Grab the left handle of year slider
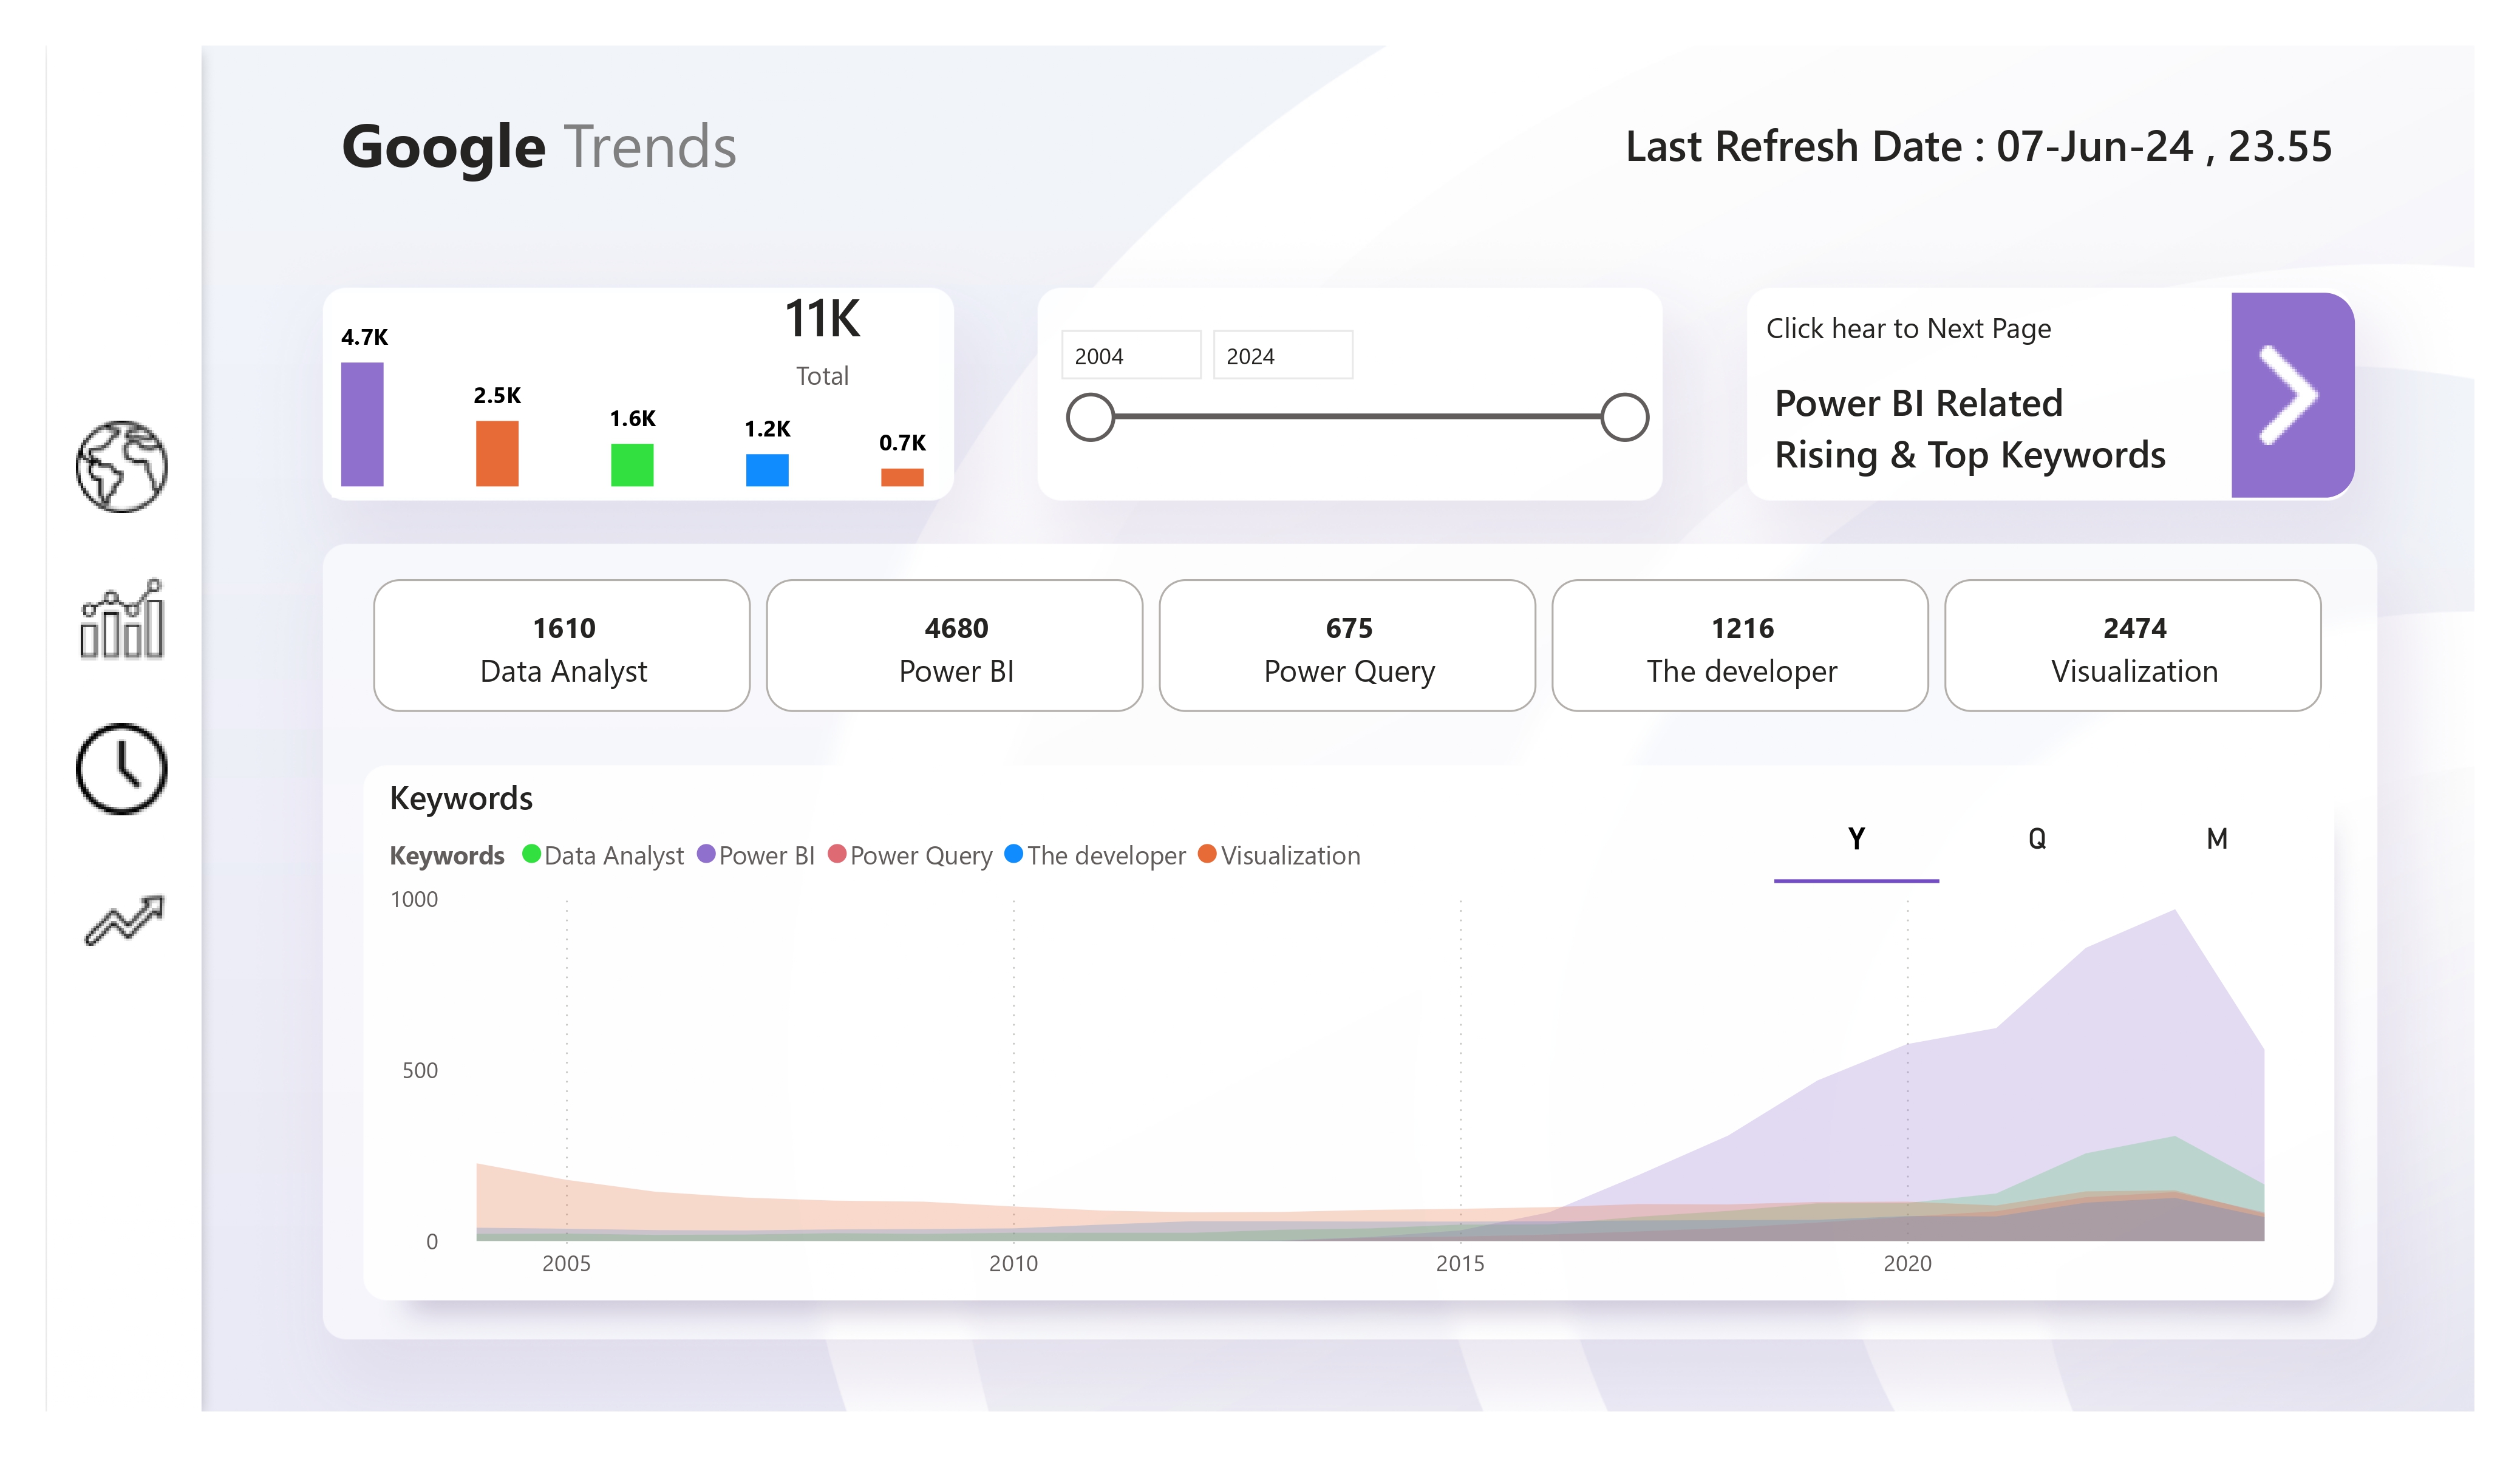The width and height of the screenshot is (2520, 1457). (1090, 417)
